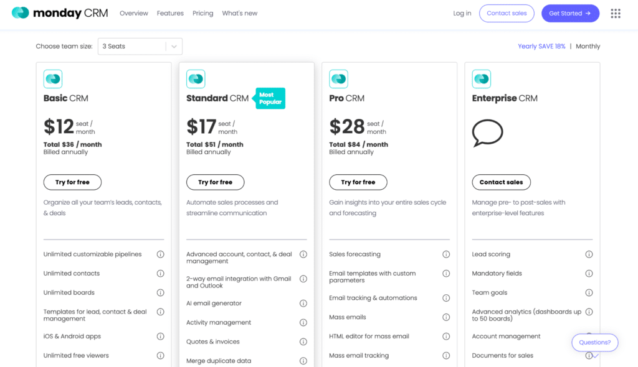Select Monthly billing option
Viewport: 638px width, 367px height.
pos(588,46)
